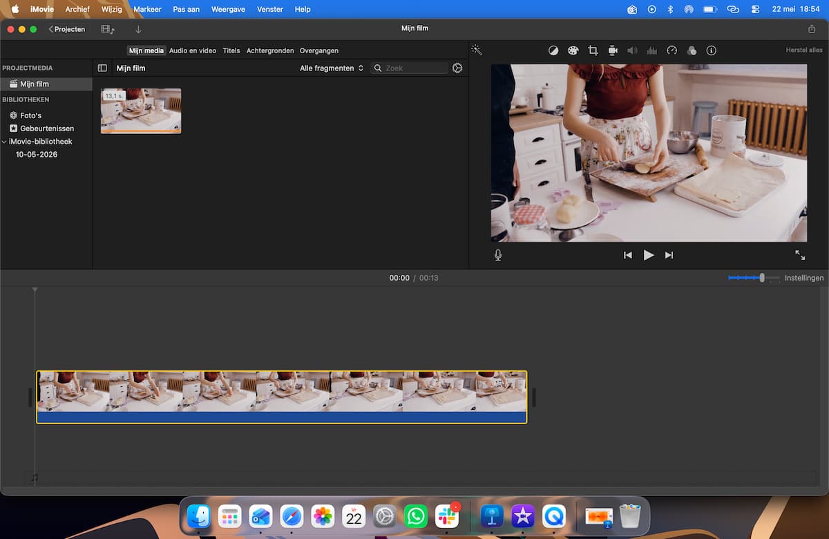Collapse the iMovie-bibliotheek tree
Image resolution: width=829 pixels, height=539 pixels.
coord(4,142)
